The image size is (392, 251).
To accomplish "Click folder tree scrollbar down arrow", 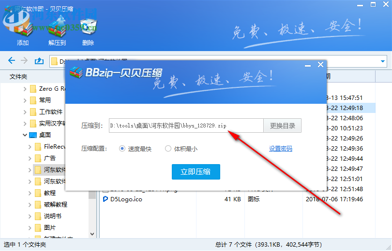I will [x=92, y=234].
